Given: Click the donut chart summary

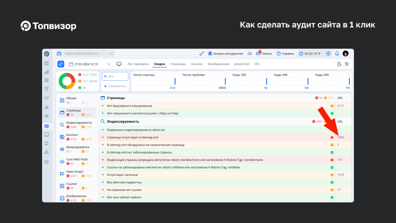Looking at the screenshot, I should click(x=67, y=81).
